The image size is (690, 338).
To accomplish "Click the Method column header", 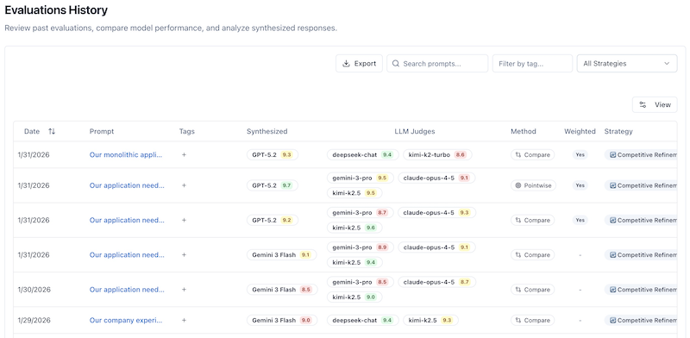I will 524,131.
